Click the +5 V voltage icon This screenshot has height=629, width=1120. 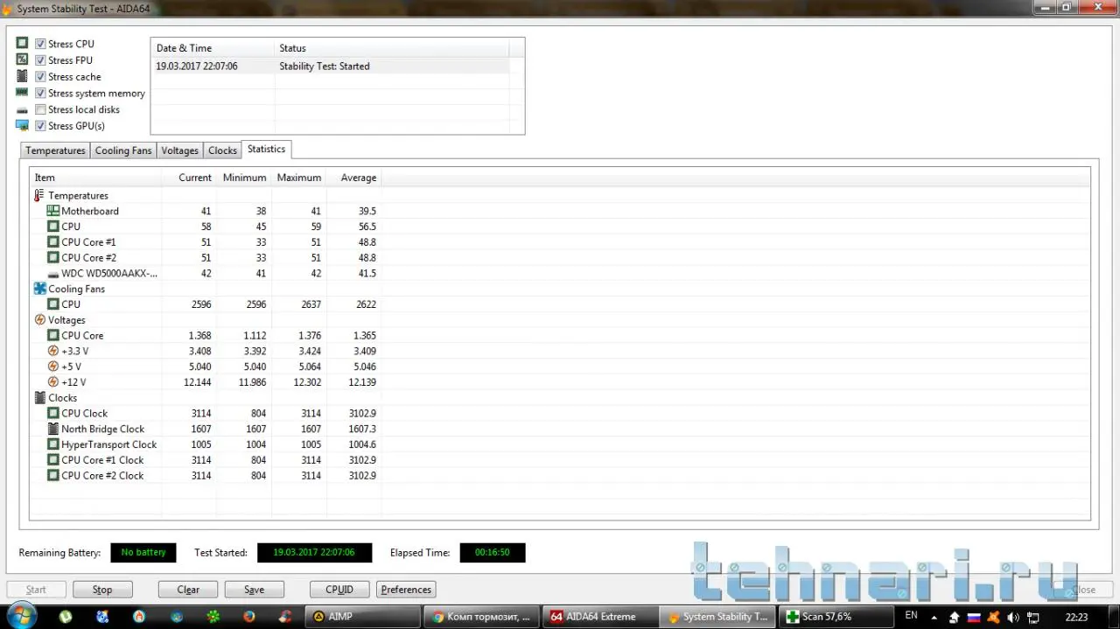(x=53, y=367)
